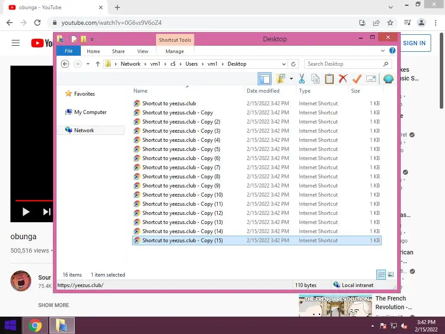Click the YouTube SIGN IN button
This screenshot has height=334, width=445.
click(x=415, y=43)
